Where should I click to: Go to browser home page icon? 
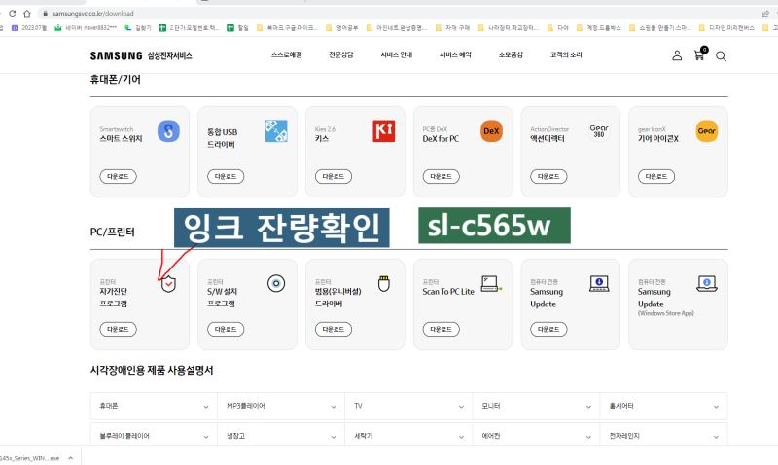[27, 14]
